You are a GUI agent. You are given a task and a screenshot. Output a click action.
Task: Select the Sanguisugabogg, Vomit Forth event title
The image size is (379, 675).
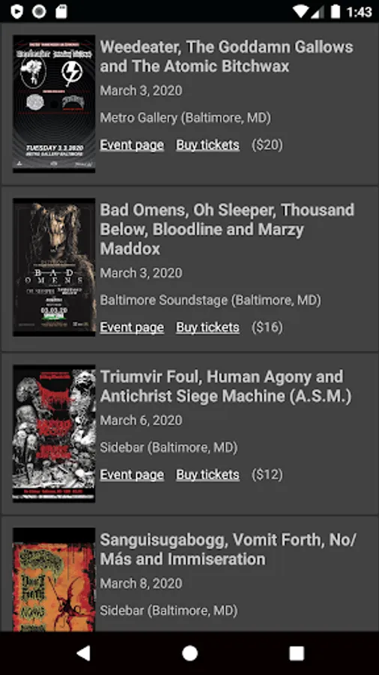pyautogui.click(x=228, y=549)
